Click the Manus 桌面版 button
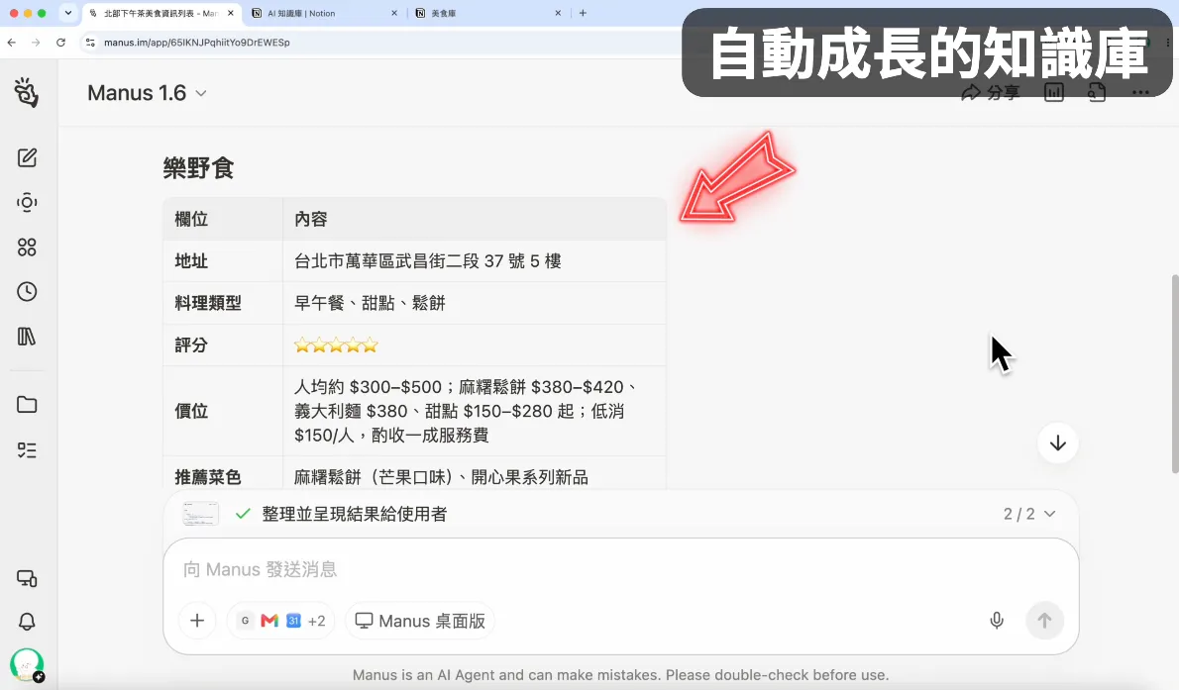 click(419, 621)
